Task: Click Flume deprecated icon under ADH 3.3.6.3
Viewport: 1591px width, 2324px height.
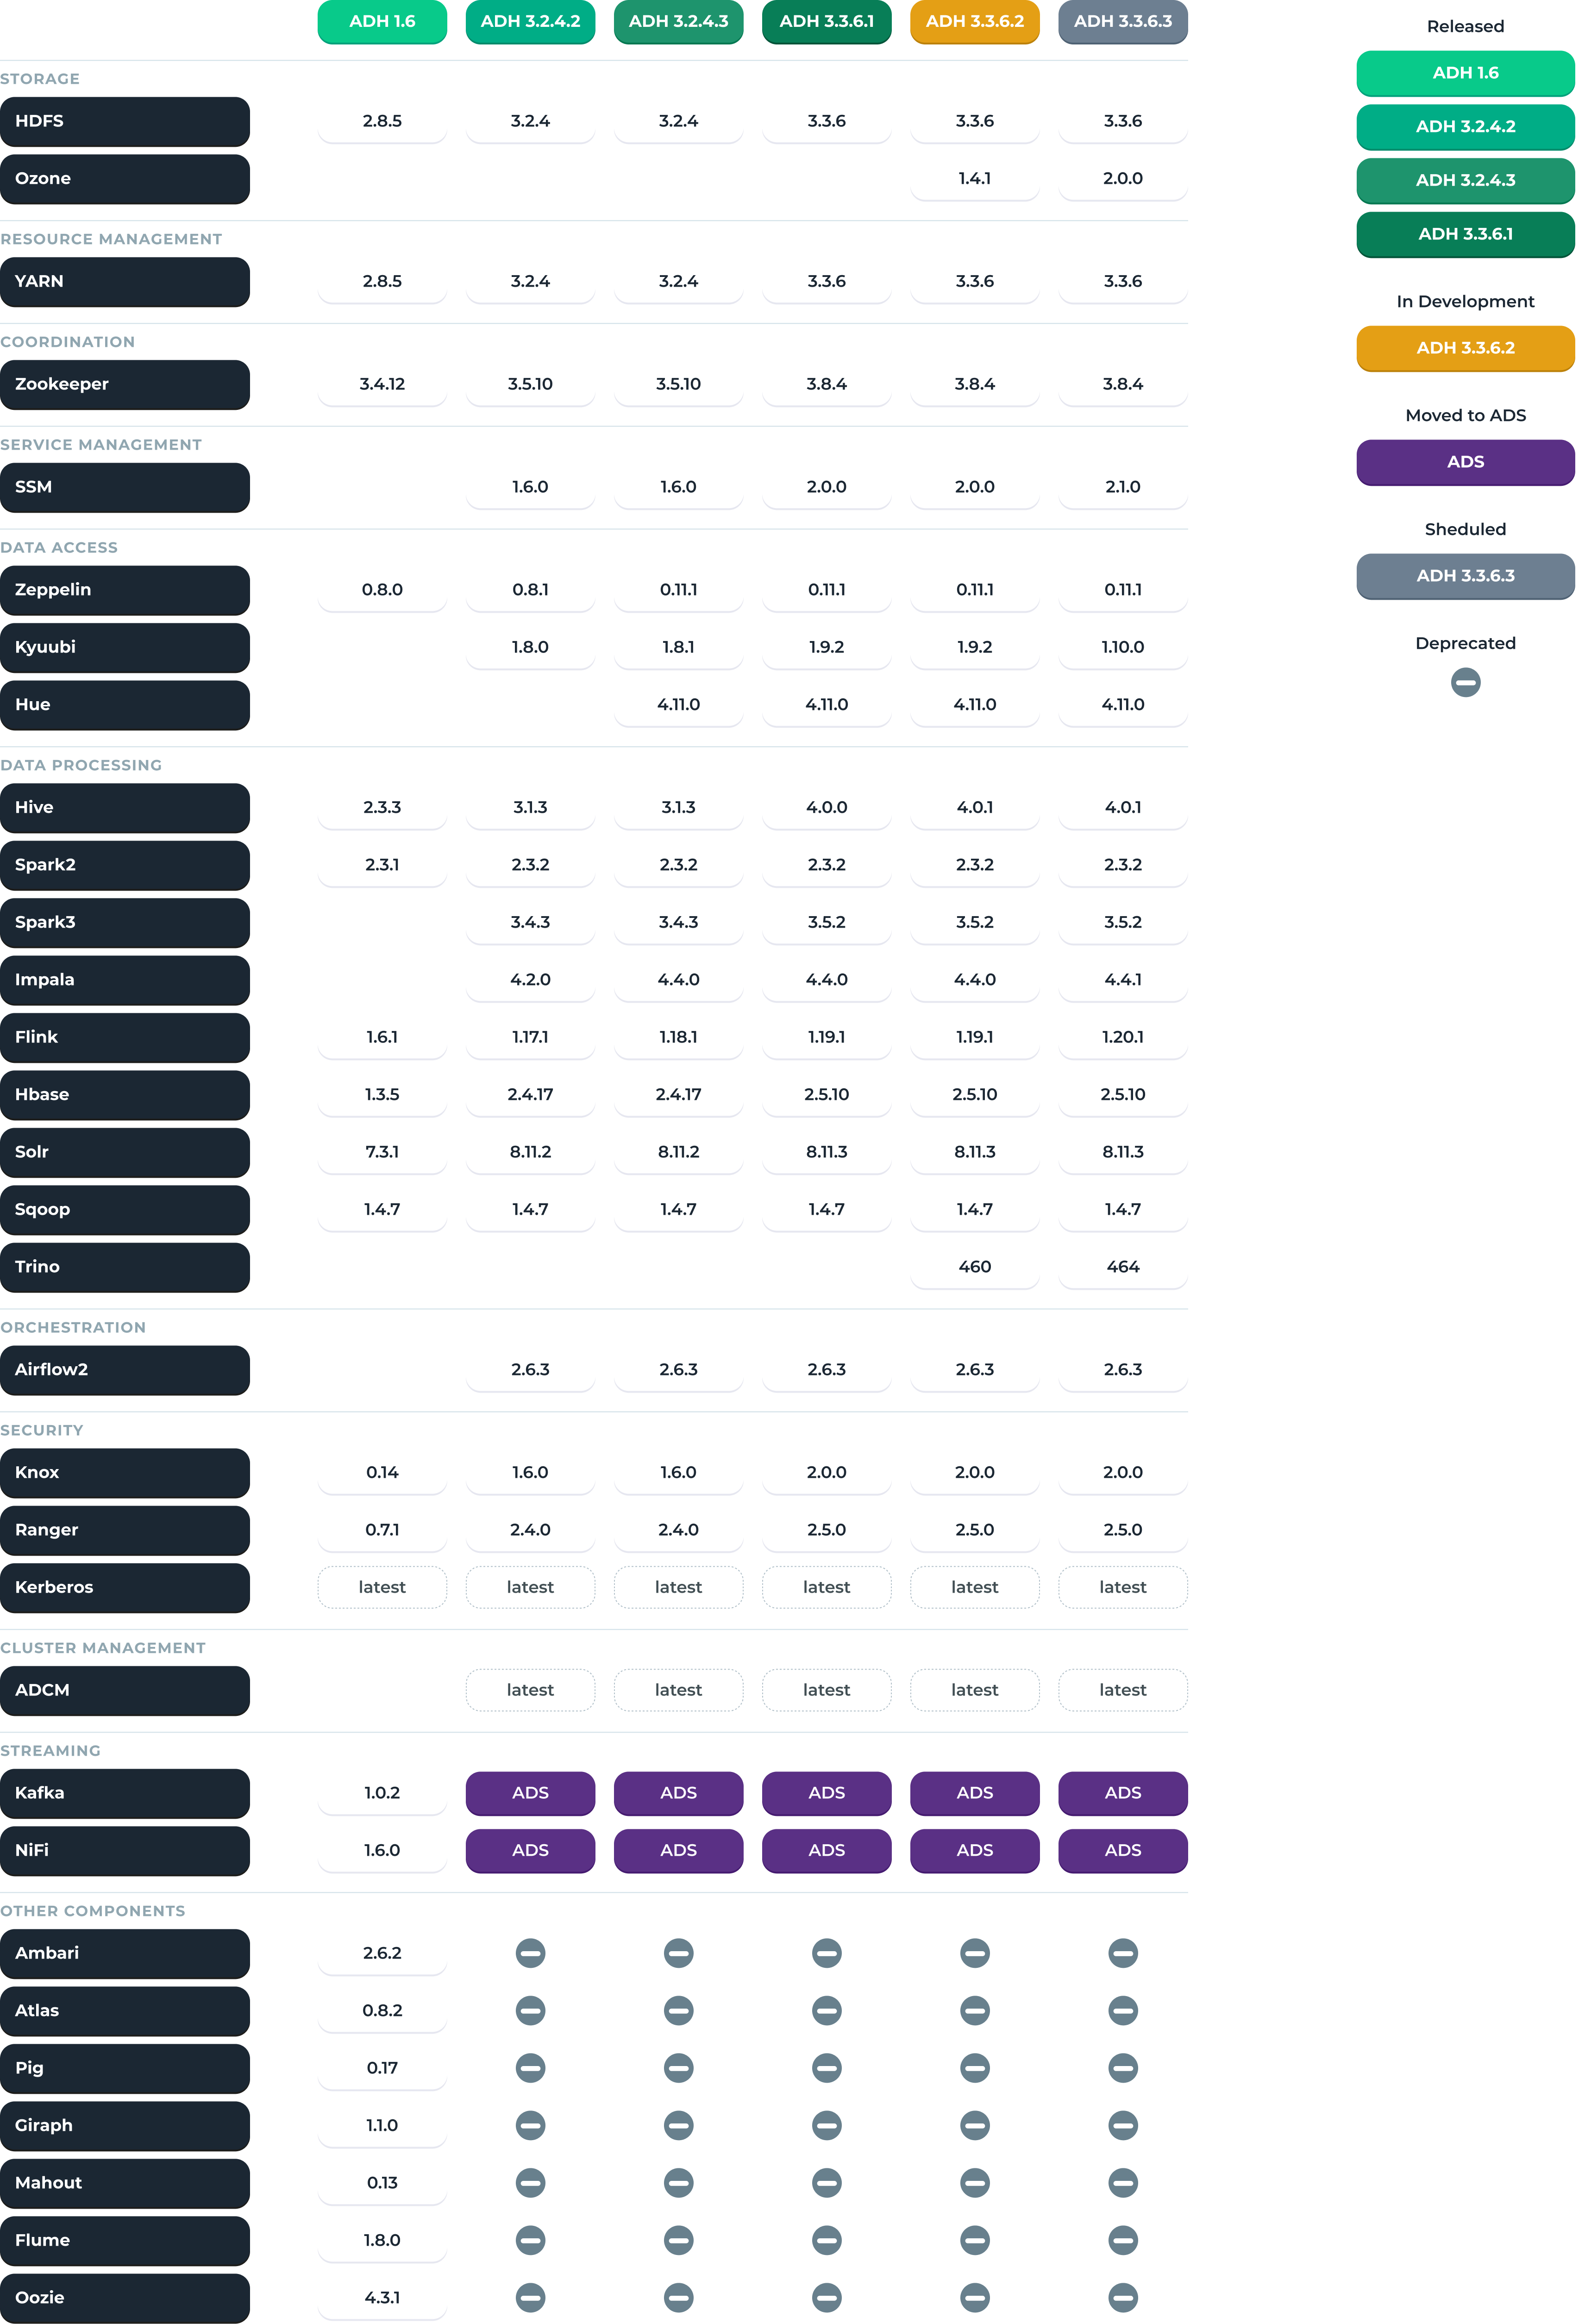Action: (1123, 2240)
